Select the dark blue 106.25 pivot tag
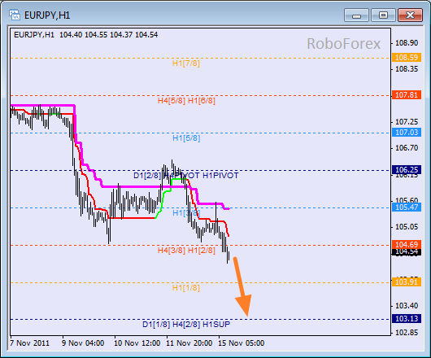Viewport: 431px width, 358px height. [407, 170]
